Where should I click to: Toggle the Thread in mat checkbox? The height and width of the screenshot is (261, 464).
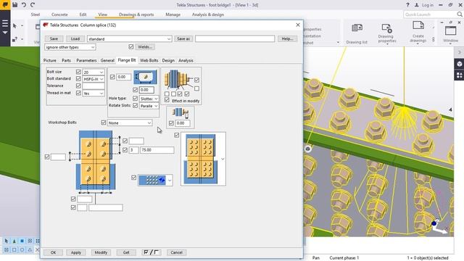point(78,93)
